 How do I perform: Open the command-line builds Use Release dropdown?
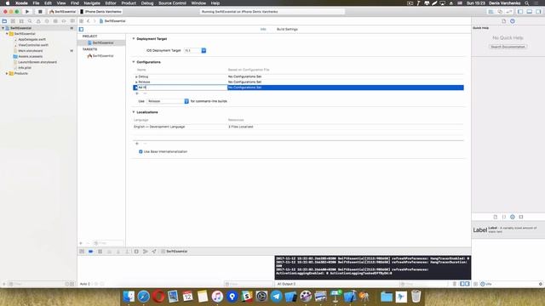click(168, 101)
